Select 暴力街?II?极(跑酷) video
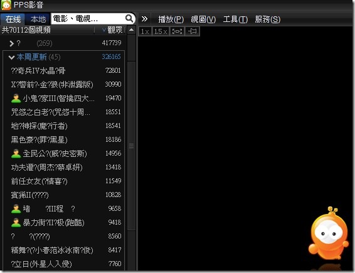The width and height of the screenshot is (355, 273). click(x=54, y=223)
